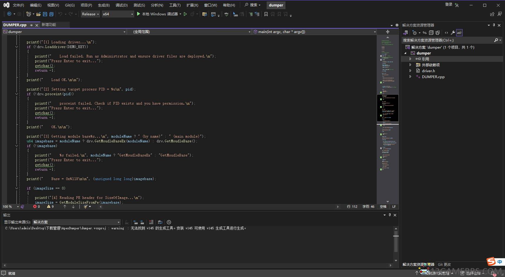The image size is (505, 277).
Task: Pin the DUMPER.cpp tab
Action: click(x=31, y=25)
